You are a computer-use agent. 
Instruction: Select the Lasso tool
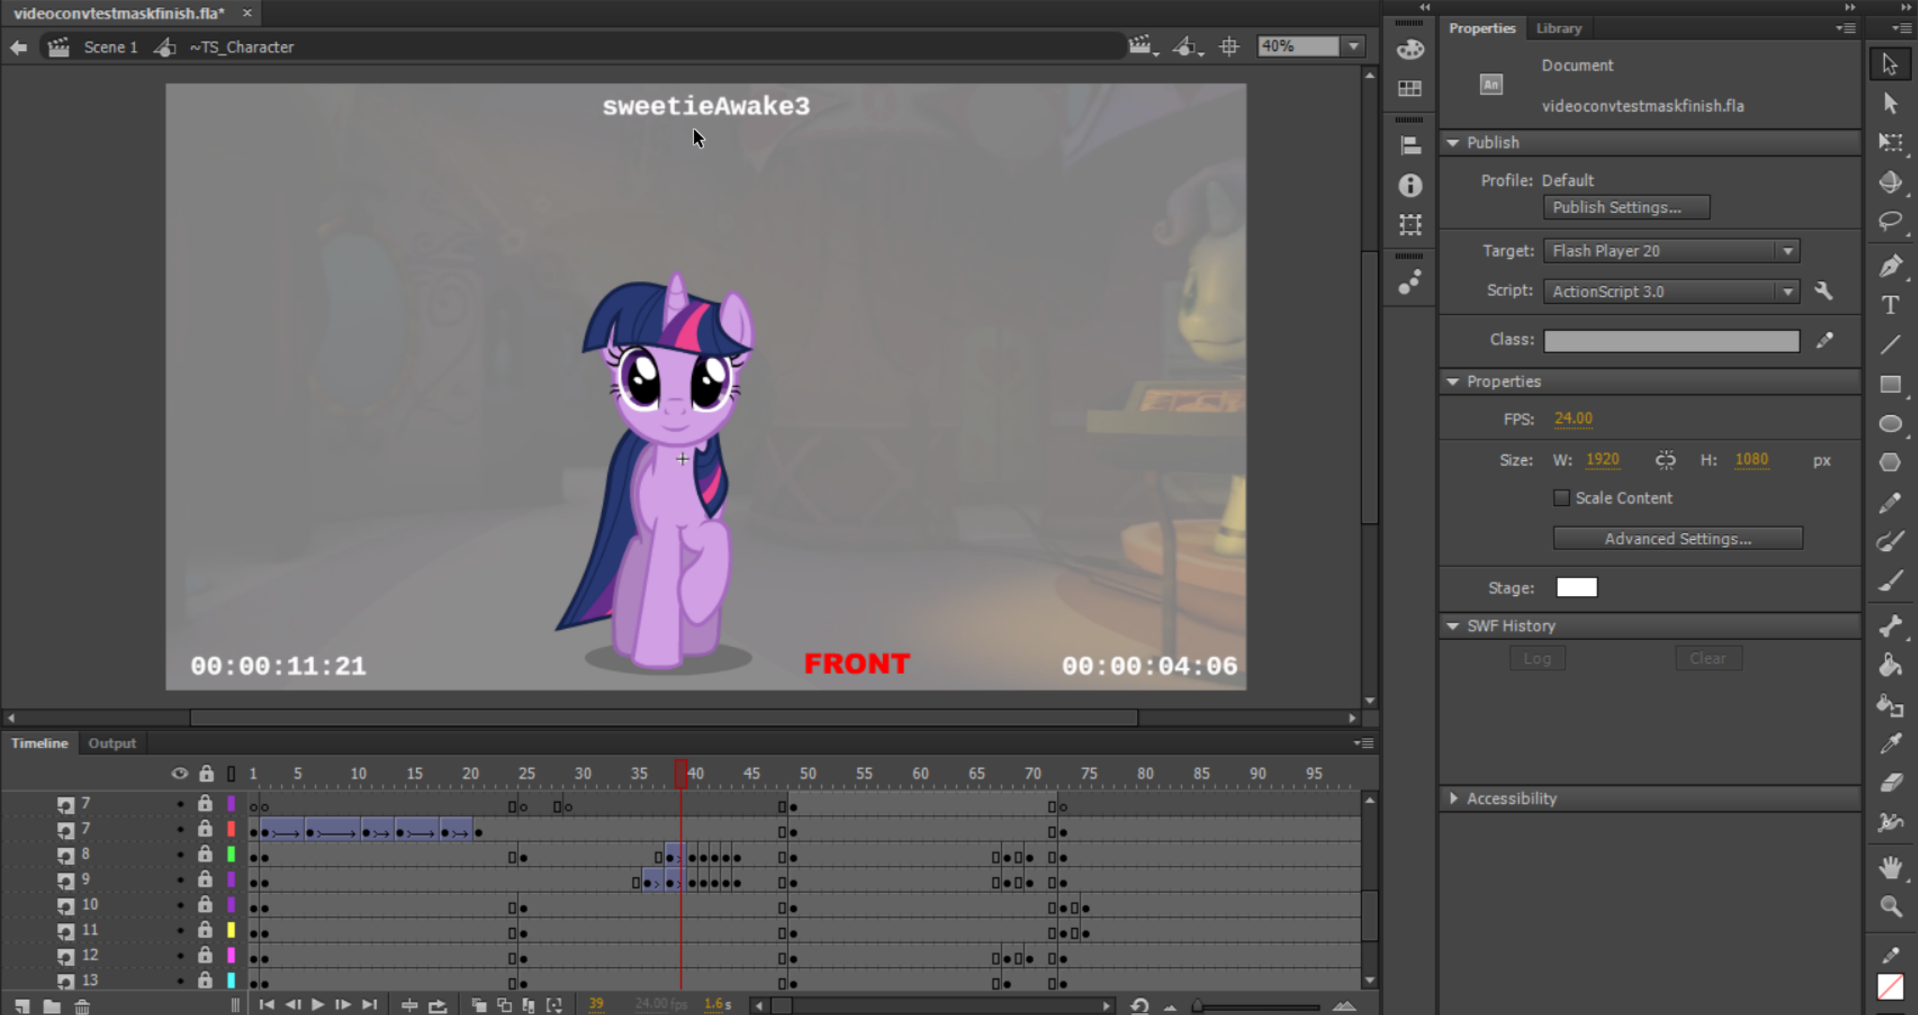(1890, 222)
